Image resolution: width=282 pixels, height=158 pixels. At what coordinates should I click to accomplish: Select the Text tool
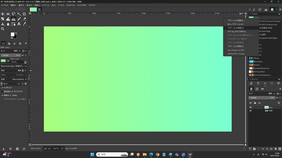pos(19,24)
